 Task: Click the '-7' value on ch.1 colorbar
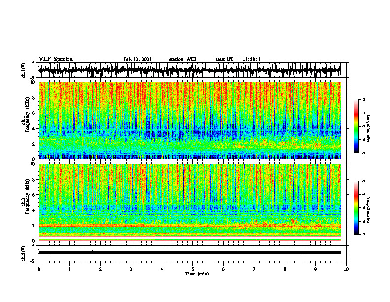(x=363, y=153)
